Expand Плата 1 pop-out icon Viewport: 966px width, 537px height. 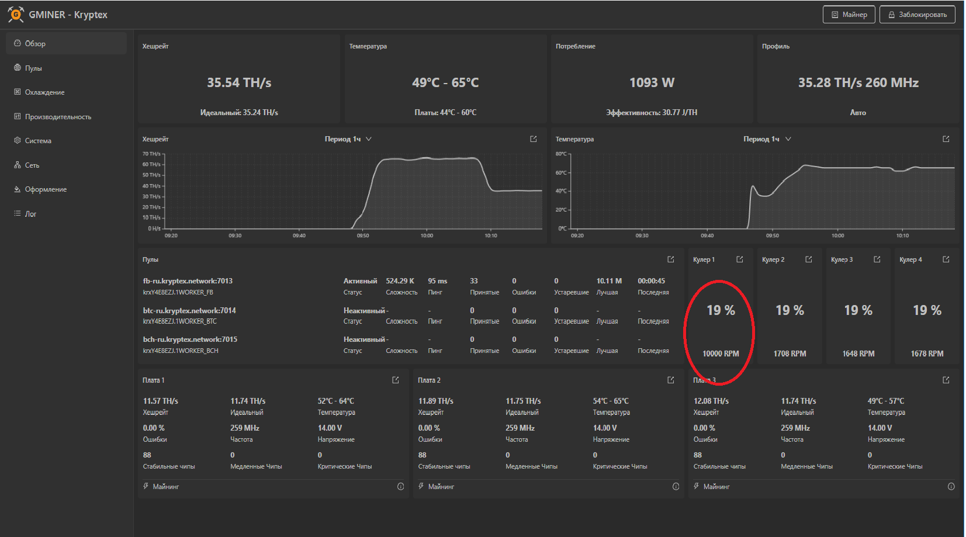[x=395, y=380]
